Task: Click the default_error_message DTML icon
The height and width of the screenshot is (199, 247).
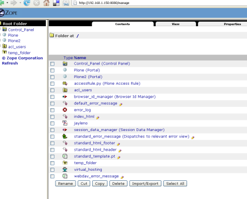Action: point(65,103)
